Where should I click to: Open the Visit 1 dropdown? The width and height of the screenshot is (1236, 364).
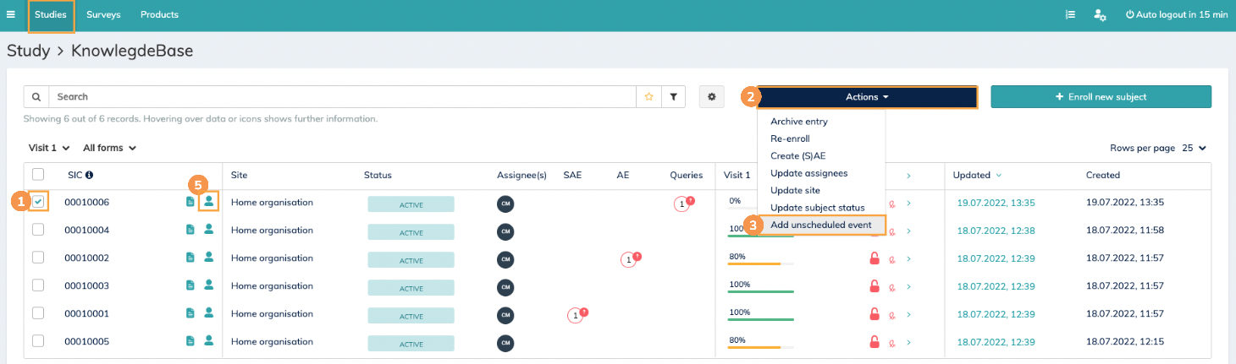(49, 148)
